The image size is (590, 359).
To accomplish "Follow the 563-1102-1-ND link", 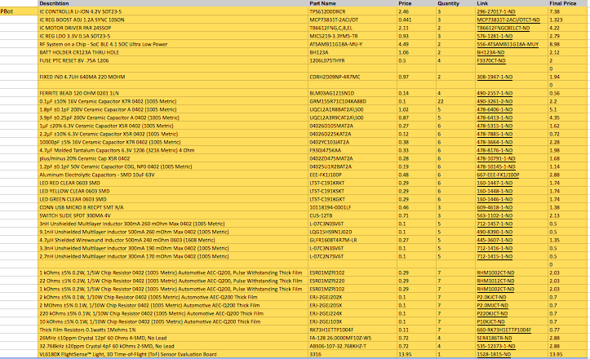I will 495,215.
